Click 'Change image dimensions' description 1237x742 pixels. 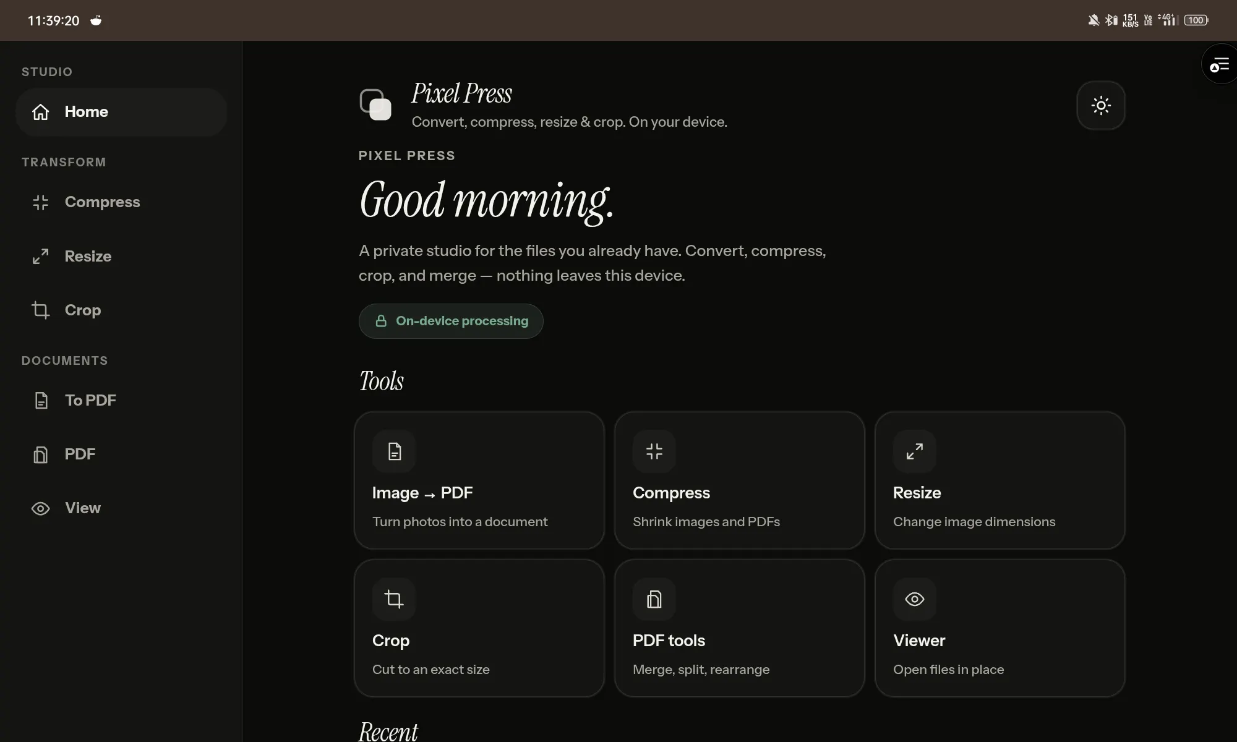click(974, 522)
